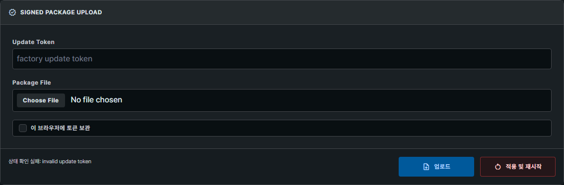
Task: Click the invalid update token status message
Action: (x=67, y=161)
